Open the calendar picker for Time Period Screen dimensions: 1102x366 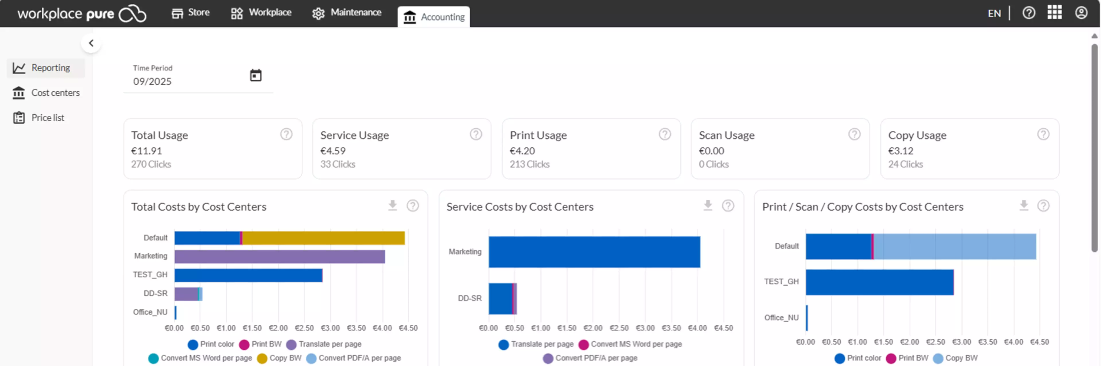[x=255, y=75]
